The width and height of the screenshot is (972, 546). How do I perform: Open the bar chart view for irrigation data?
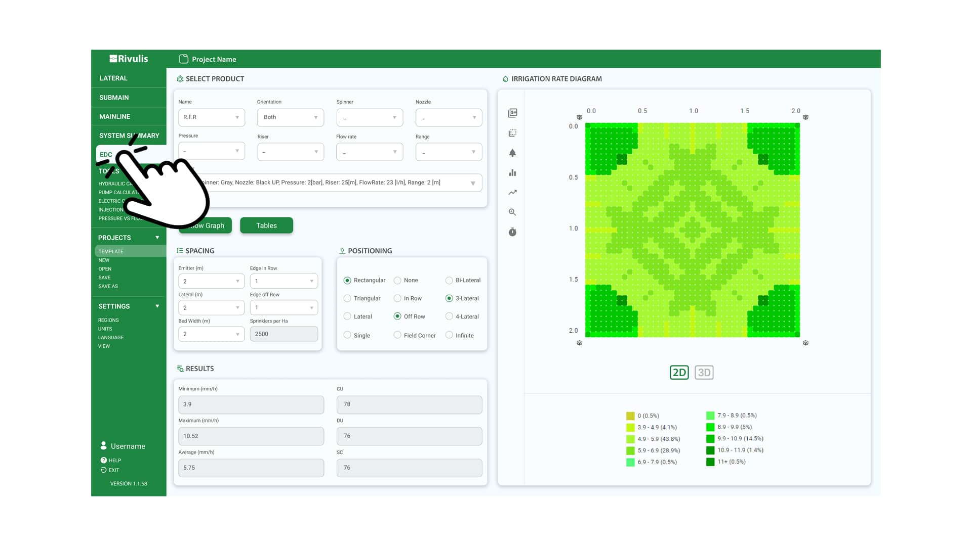point(512,172)
